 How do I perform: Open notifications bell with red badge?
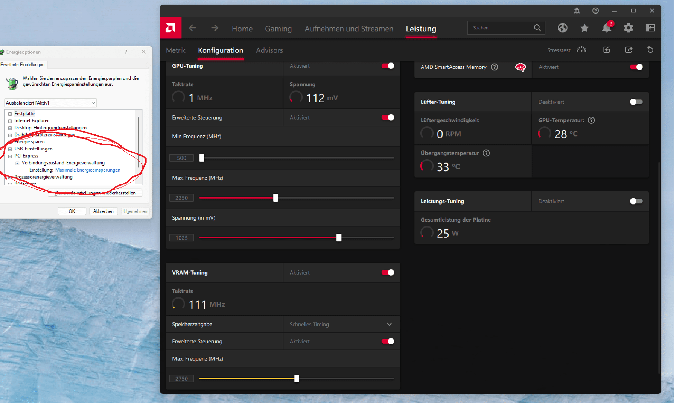(607, 27)
